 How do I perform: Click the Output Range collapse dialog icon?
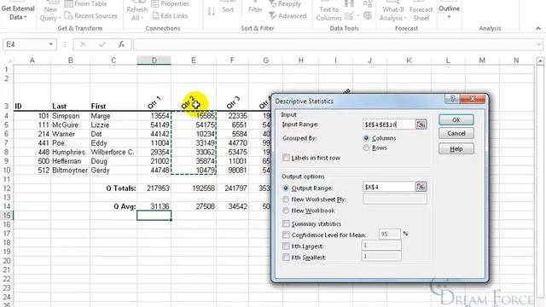tap(421, 187)
